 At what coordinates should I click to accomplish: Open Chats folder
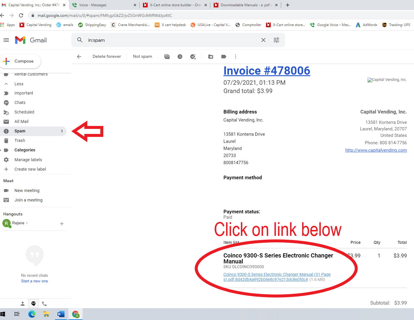click(x=20, y=103)
